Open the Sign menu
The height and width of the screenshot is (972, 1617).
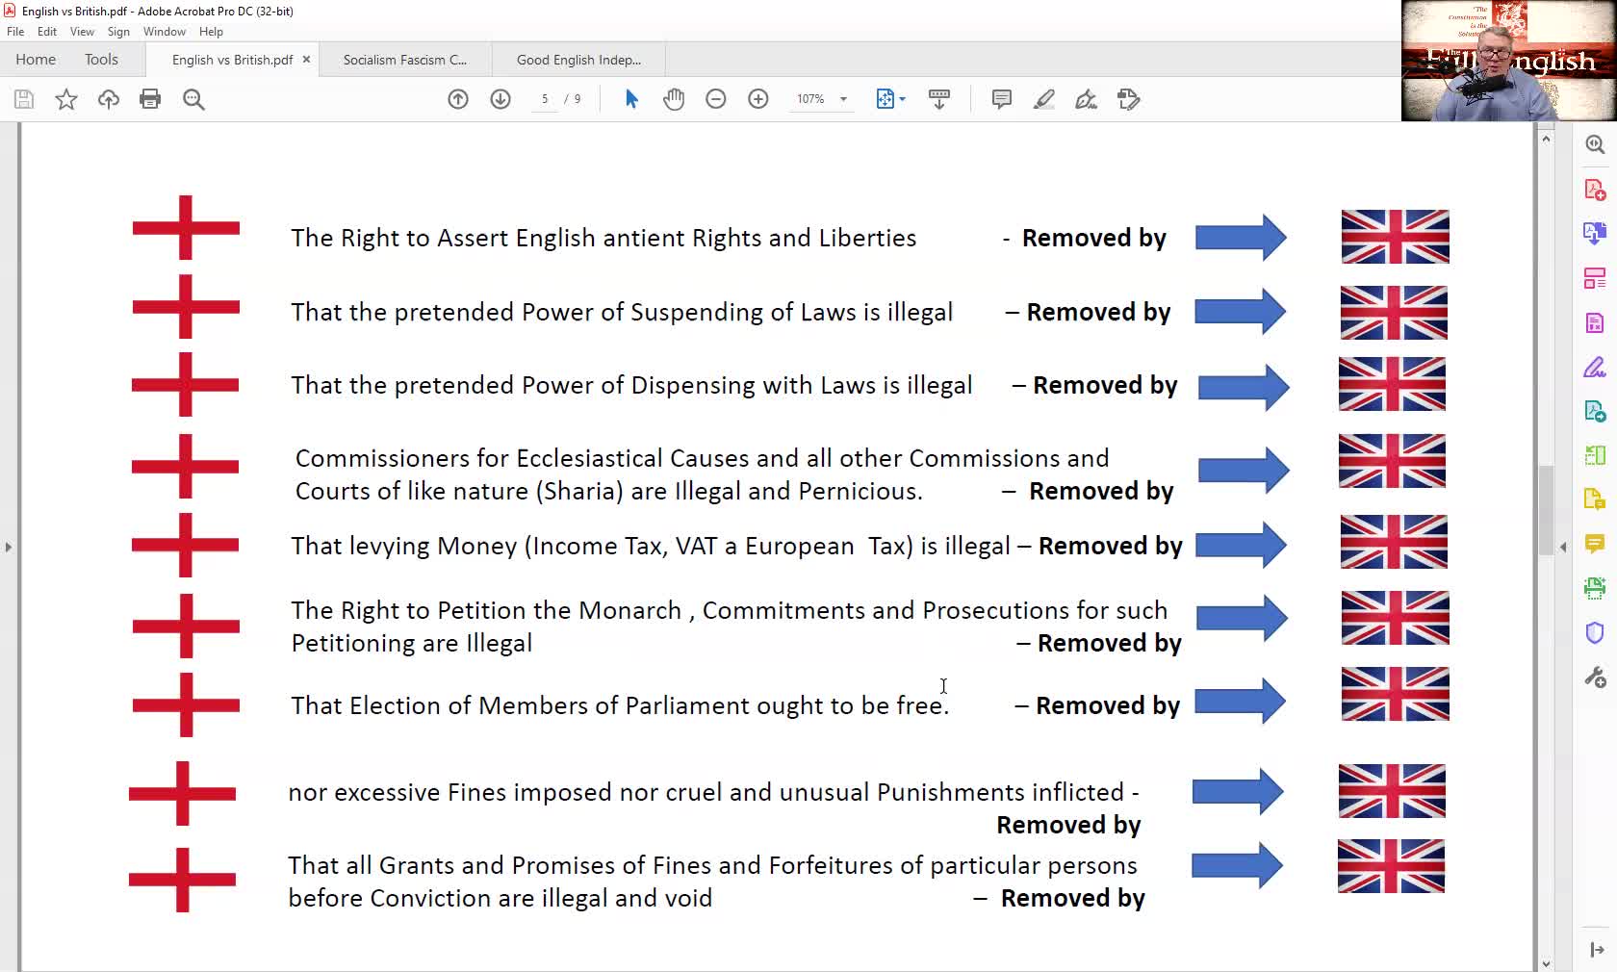click(118, 32)
